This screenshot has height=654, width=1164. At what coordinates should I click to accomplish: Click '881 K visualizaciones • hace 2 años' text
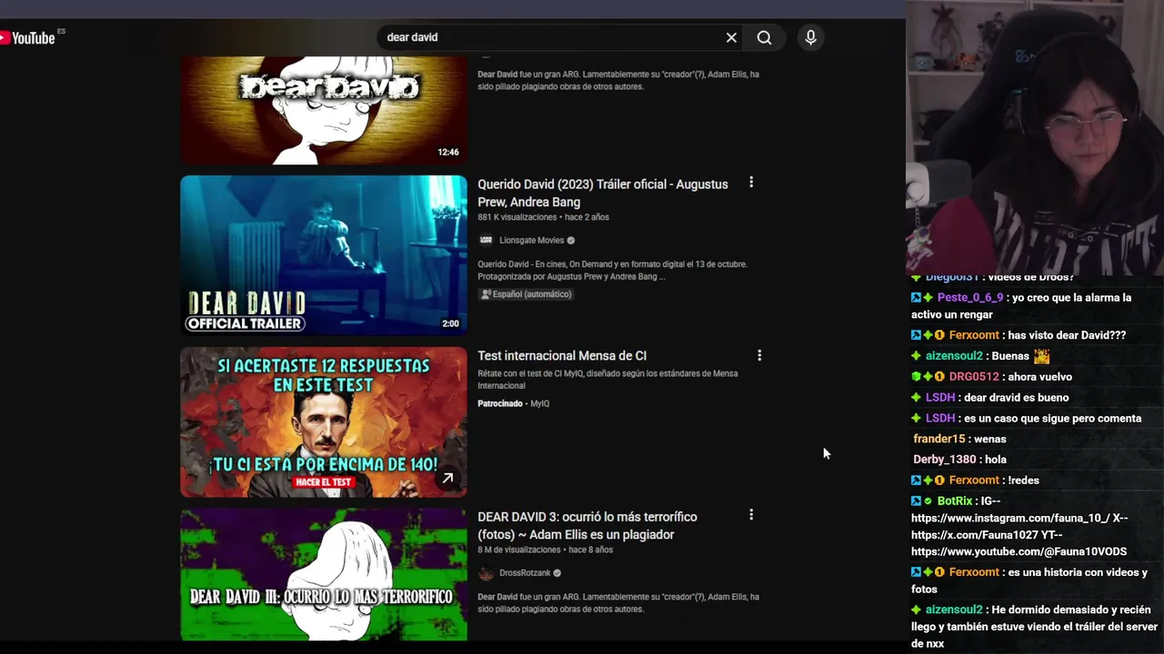click(543, 217)
